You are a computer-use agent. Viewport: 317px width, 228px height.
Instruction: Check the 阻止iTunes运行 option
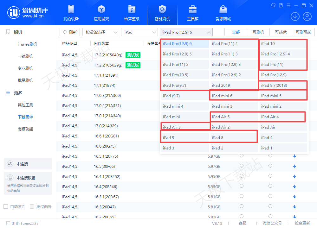coord(8,223)
